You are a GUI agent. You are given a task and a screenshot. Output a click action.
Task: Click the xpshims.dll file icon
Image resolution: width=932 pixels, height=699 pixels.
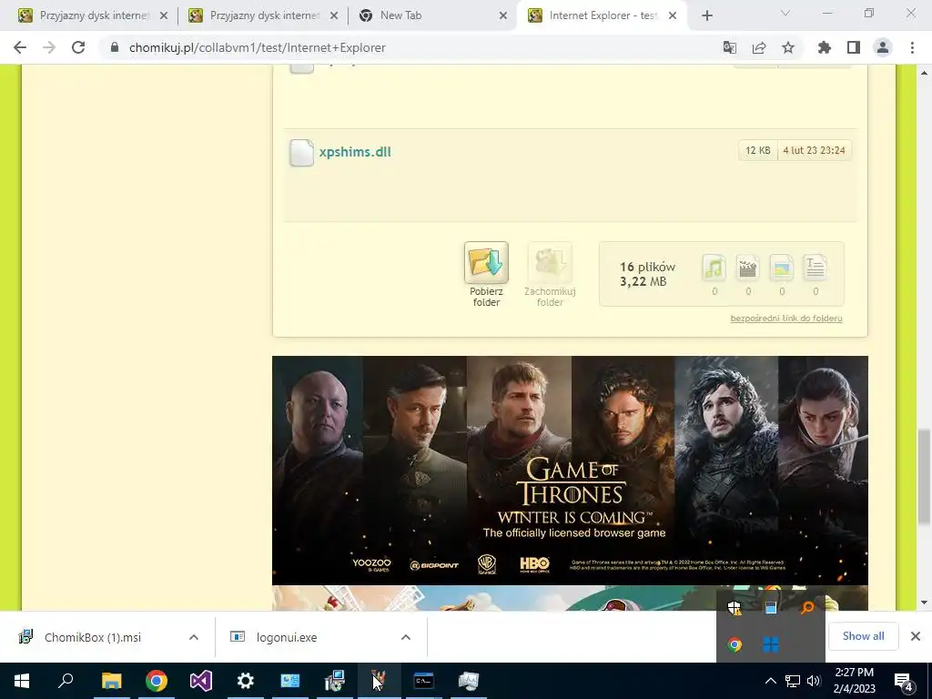click(x=301, y=153)
